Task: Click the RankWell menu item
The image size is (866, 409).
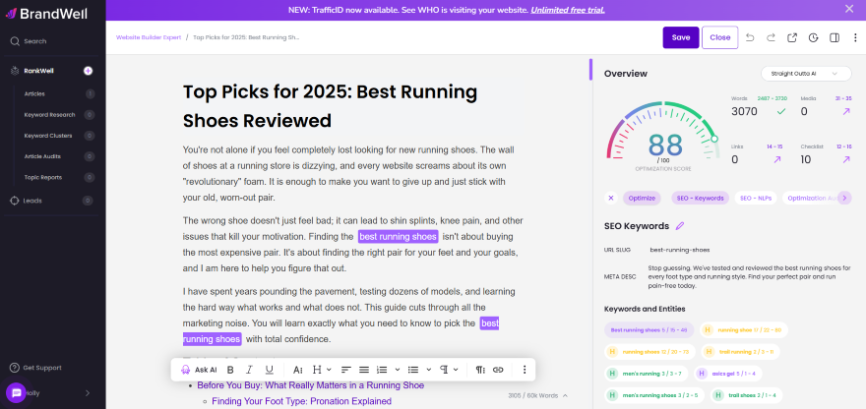Action: (38, 71)
